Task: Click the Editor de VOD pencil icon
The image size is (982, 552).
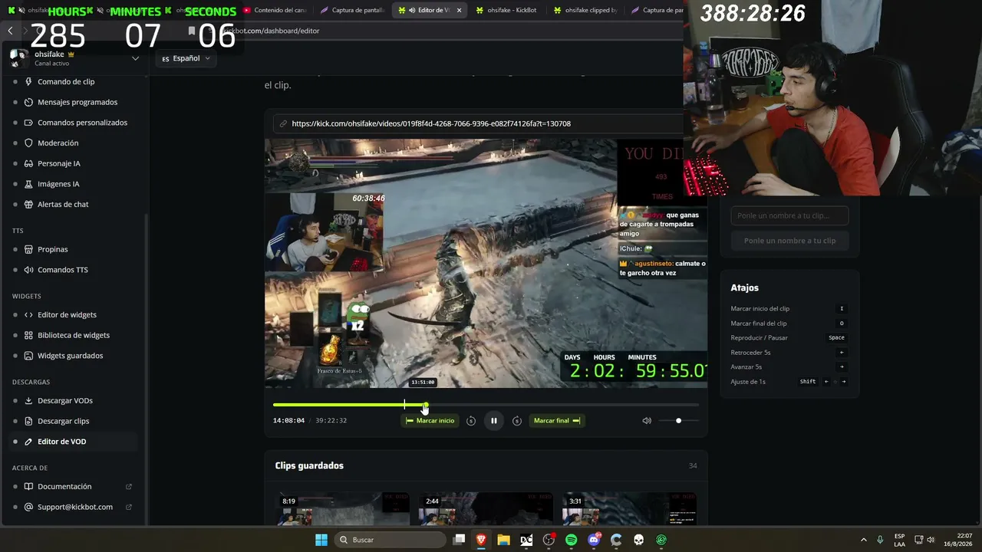Action: (x=28, y=442)
